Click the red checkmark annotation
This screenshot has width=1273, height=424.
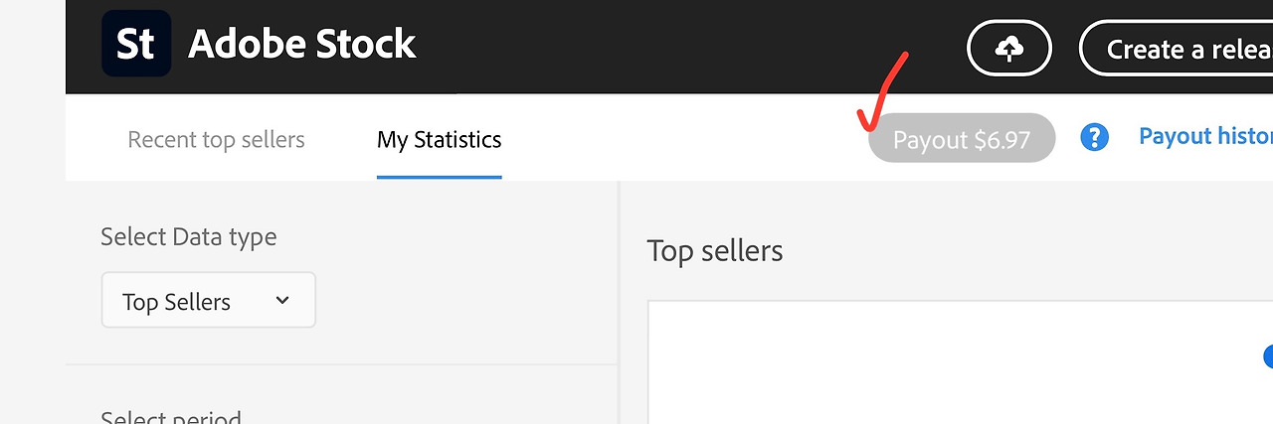pos(883,91)
